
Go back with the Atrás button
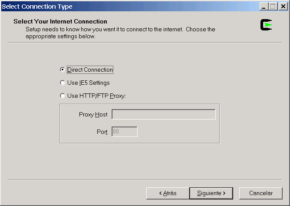coord(168,193)
